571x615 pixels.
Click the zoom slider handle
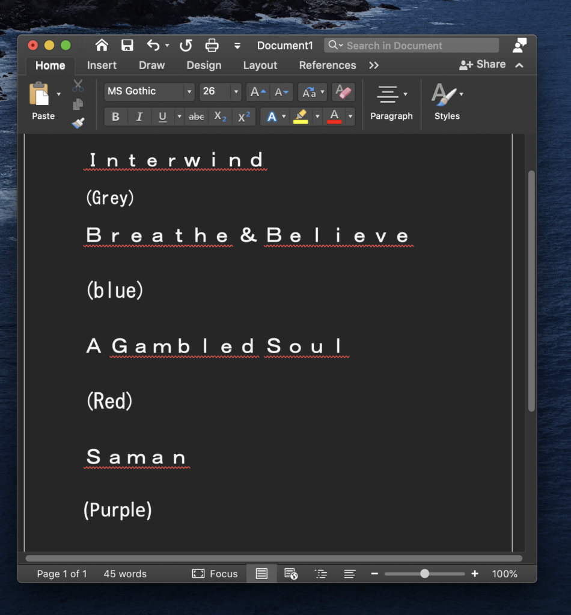click(x=424, y=574)
